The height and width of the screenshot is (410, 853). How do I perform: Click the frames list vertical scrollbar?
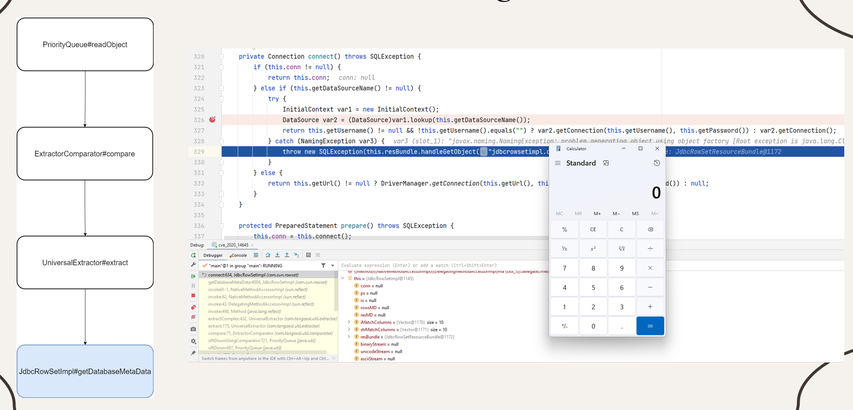pos(336,291)
